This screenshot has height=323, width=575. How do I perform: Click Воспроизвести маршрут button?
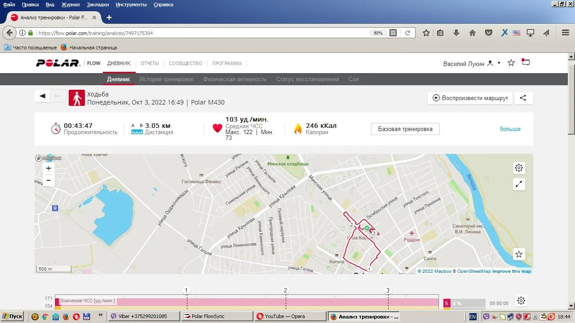[470, 98]
